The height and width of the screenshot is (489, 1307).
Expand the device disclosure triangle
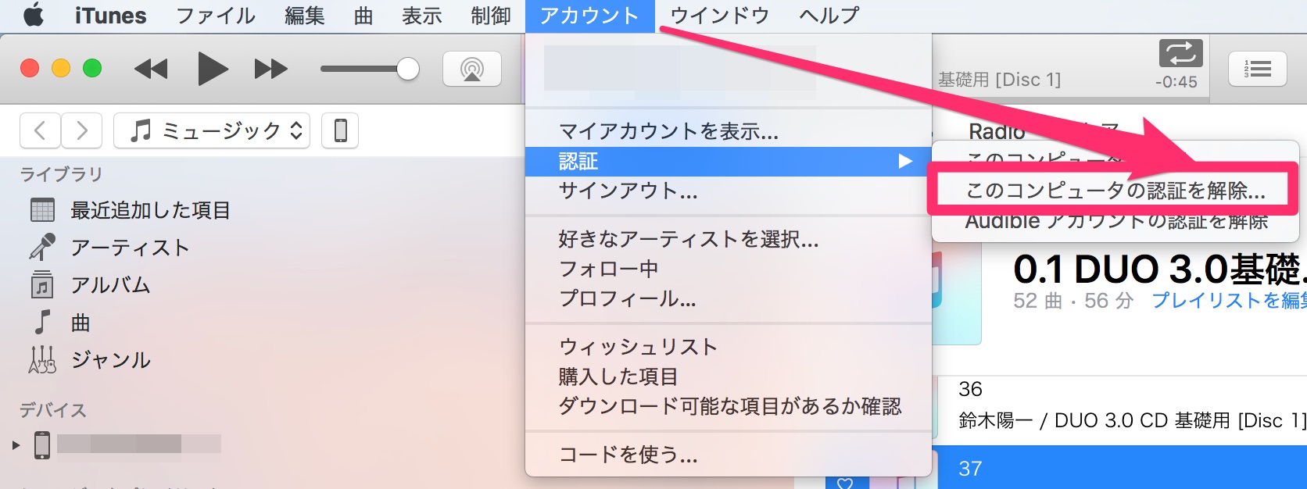coord(16,445)
